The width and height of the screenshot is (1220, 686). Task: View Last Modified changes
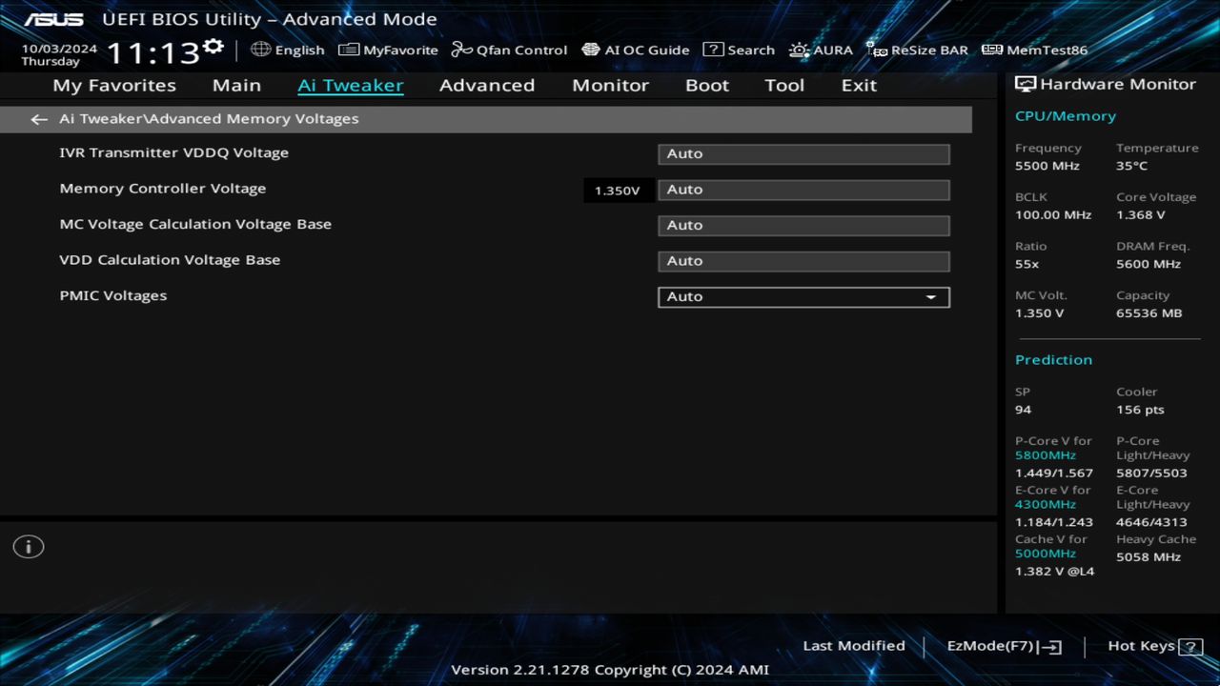[853, 645]
